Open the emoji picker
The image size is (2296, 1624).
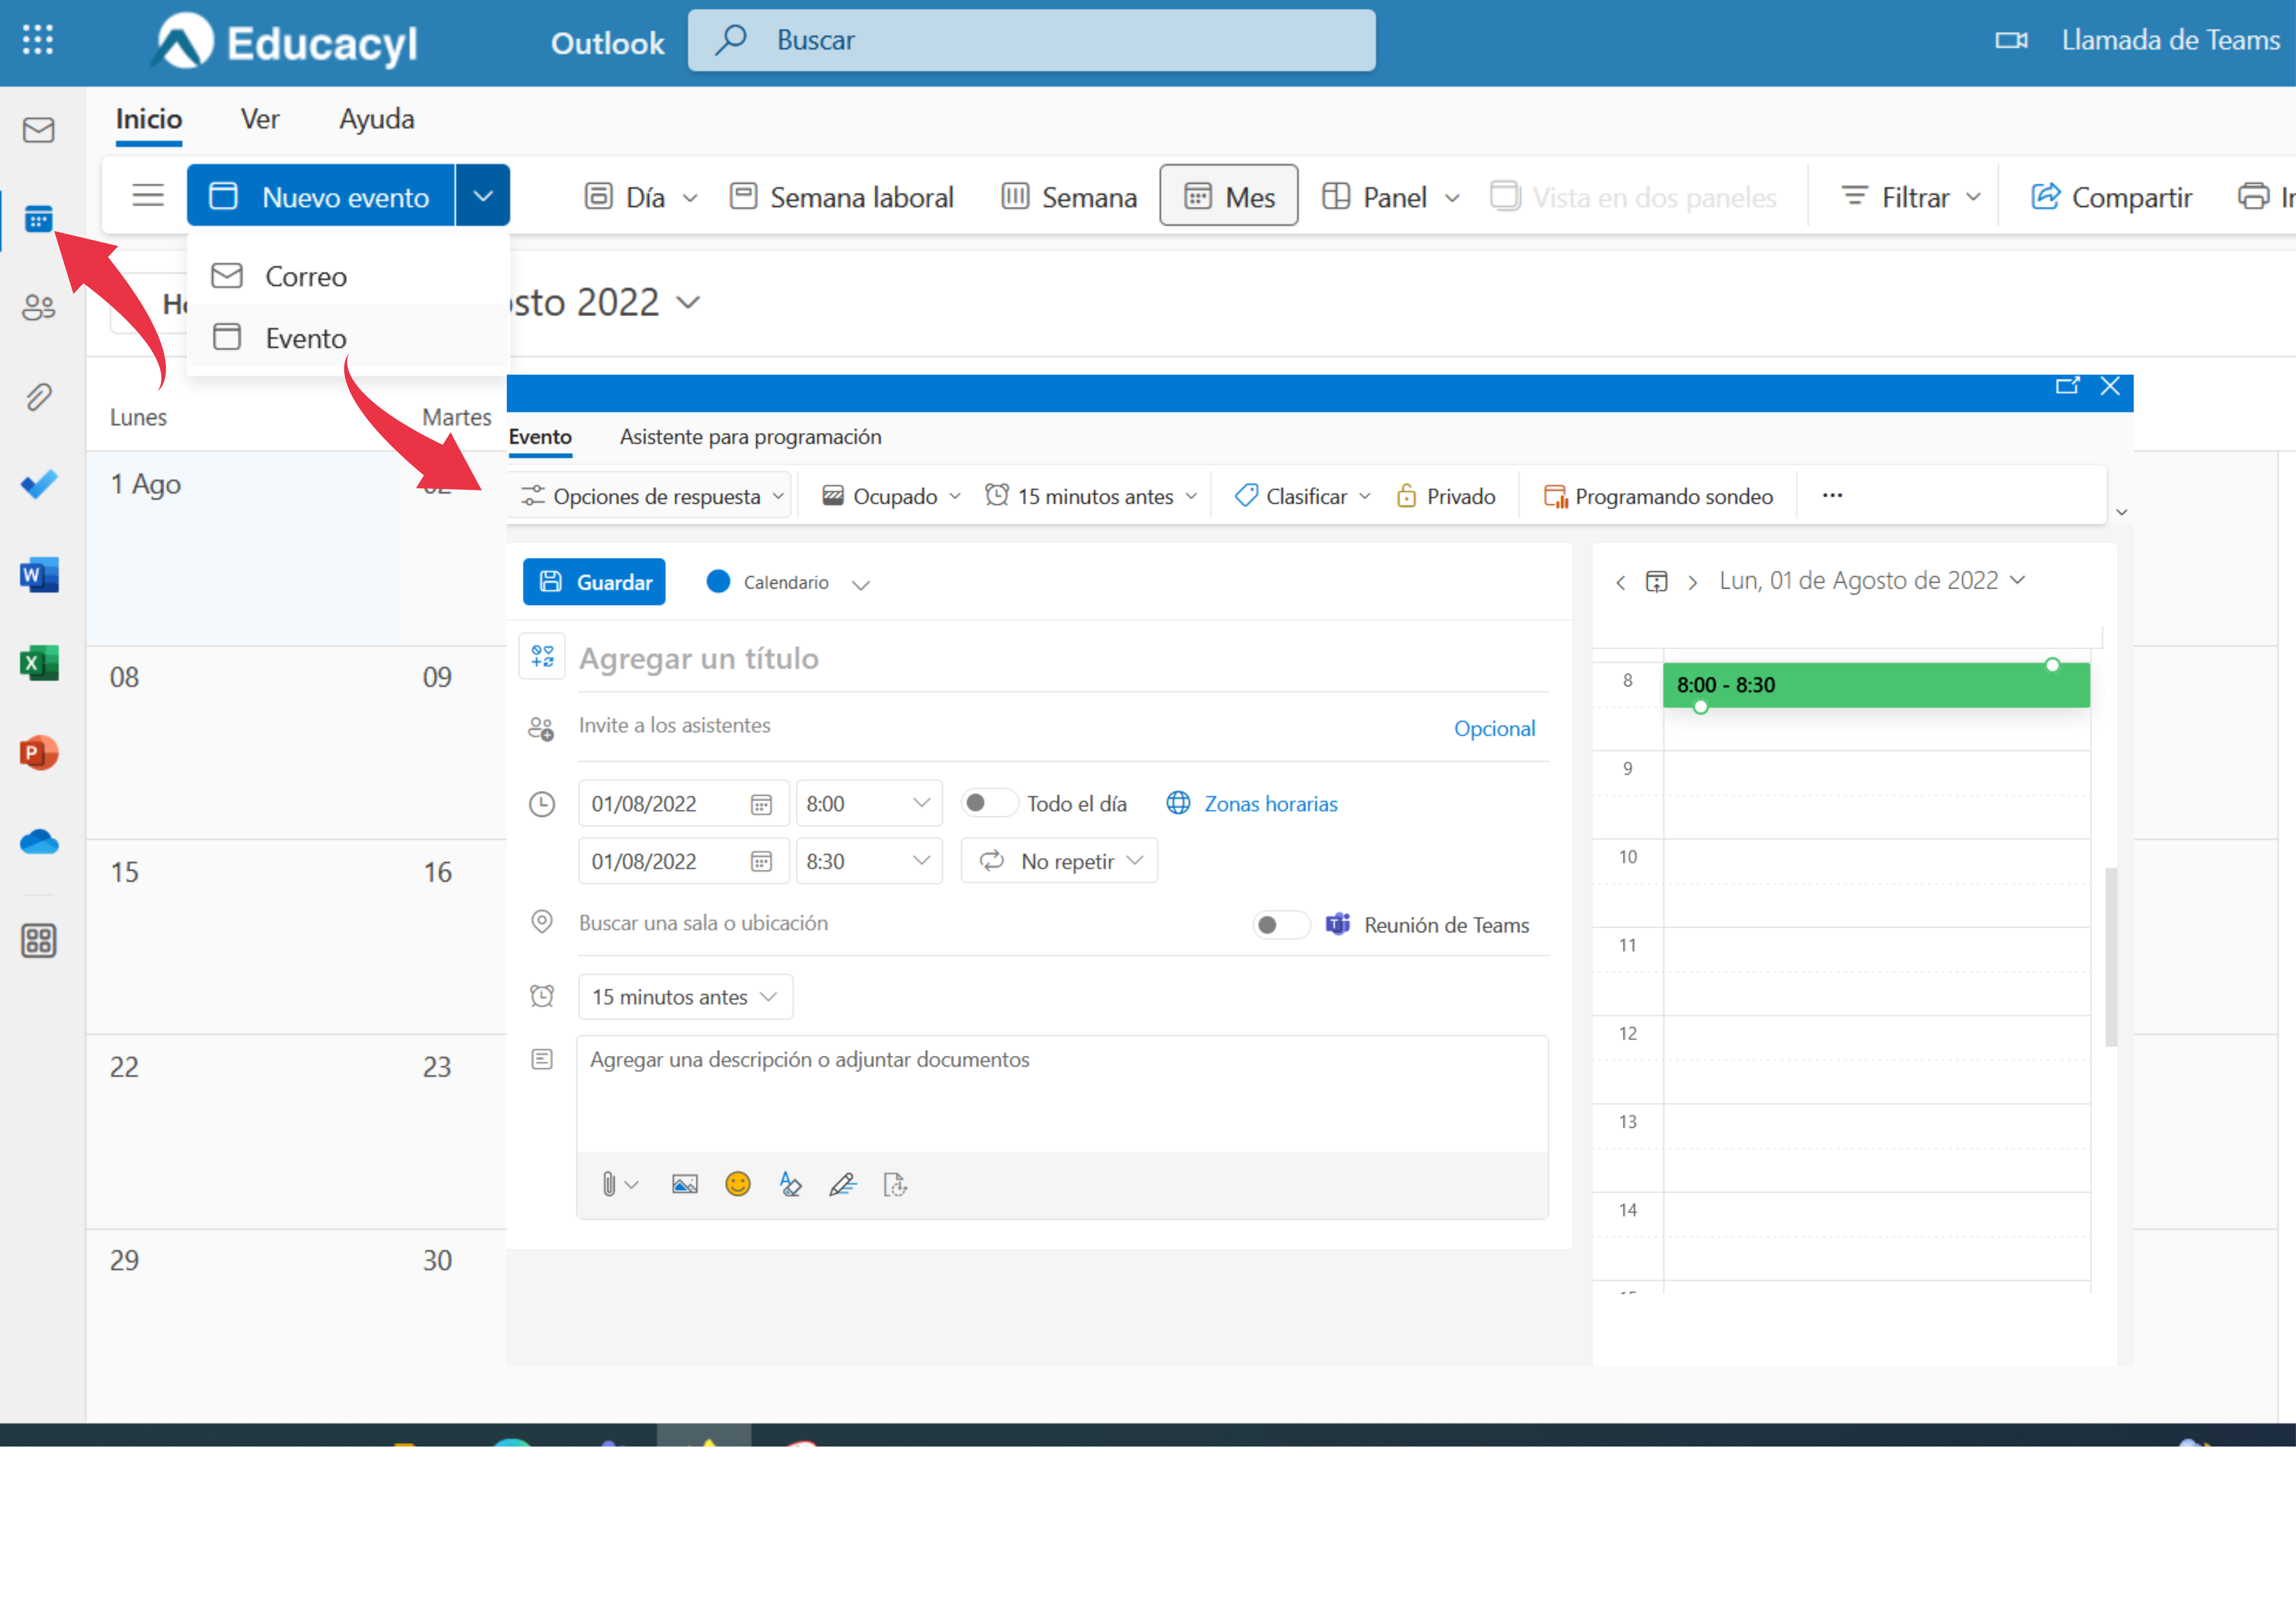point(737,1185)
